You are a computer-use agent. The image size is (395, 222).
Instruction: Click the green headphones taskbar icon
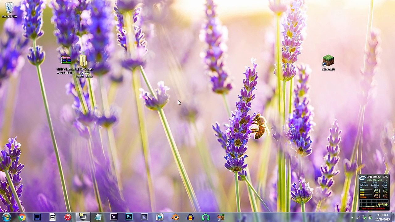click(x=206, y=217)
